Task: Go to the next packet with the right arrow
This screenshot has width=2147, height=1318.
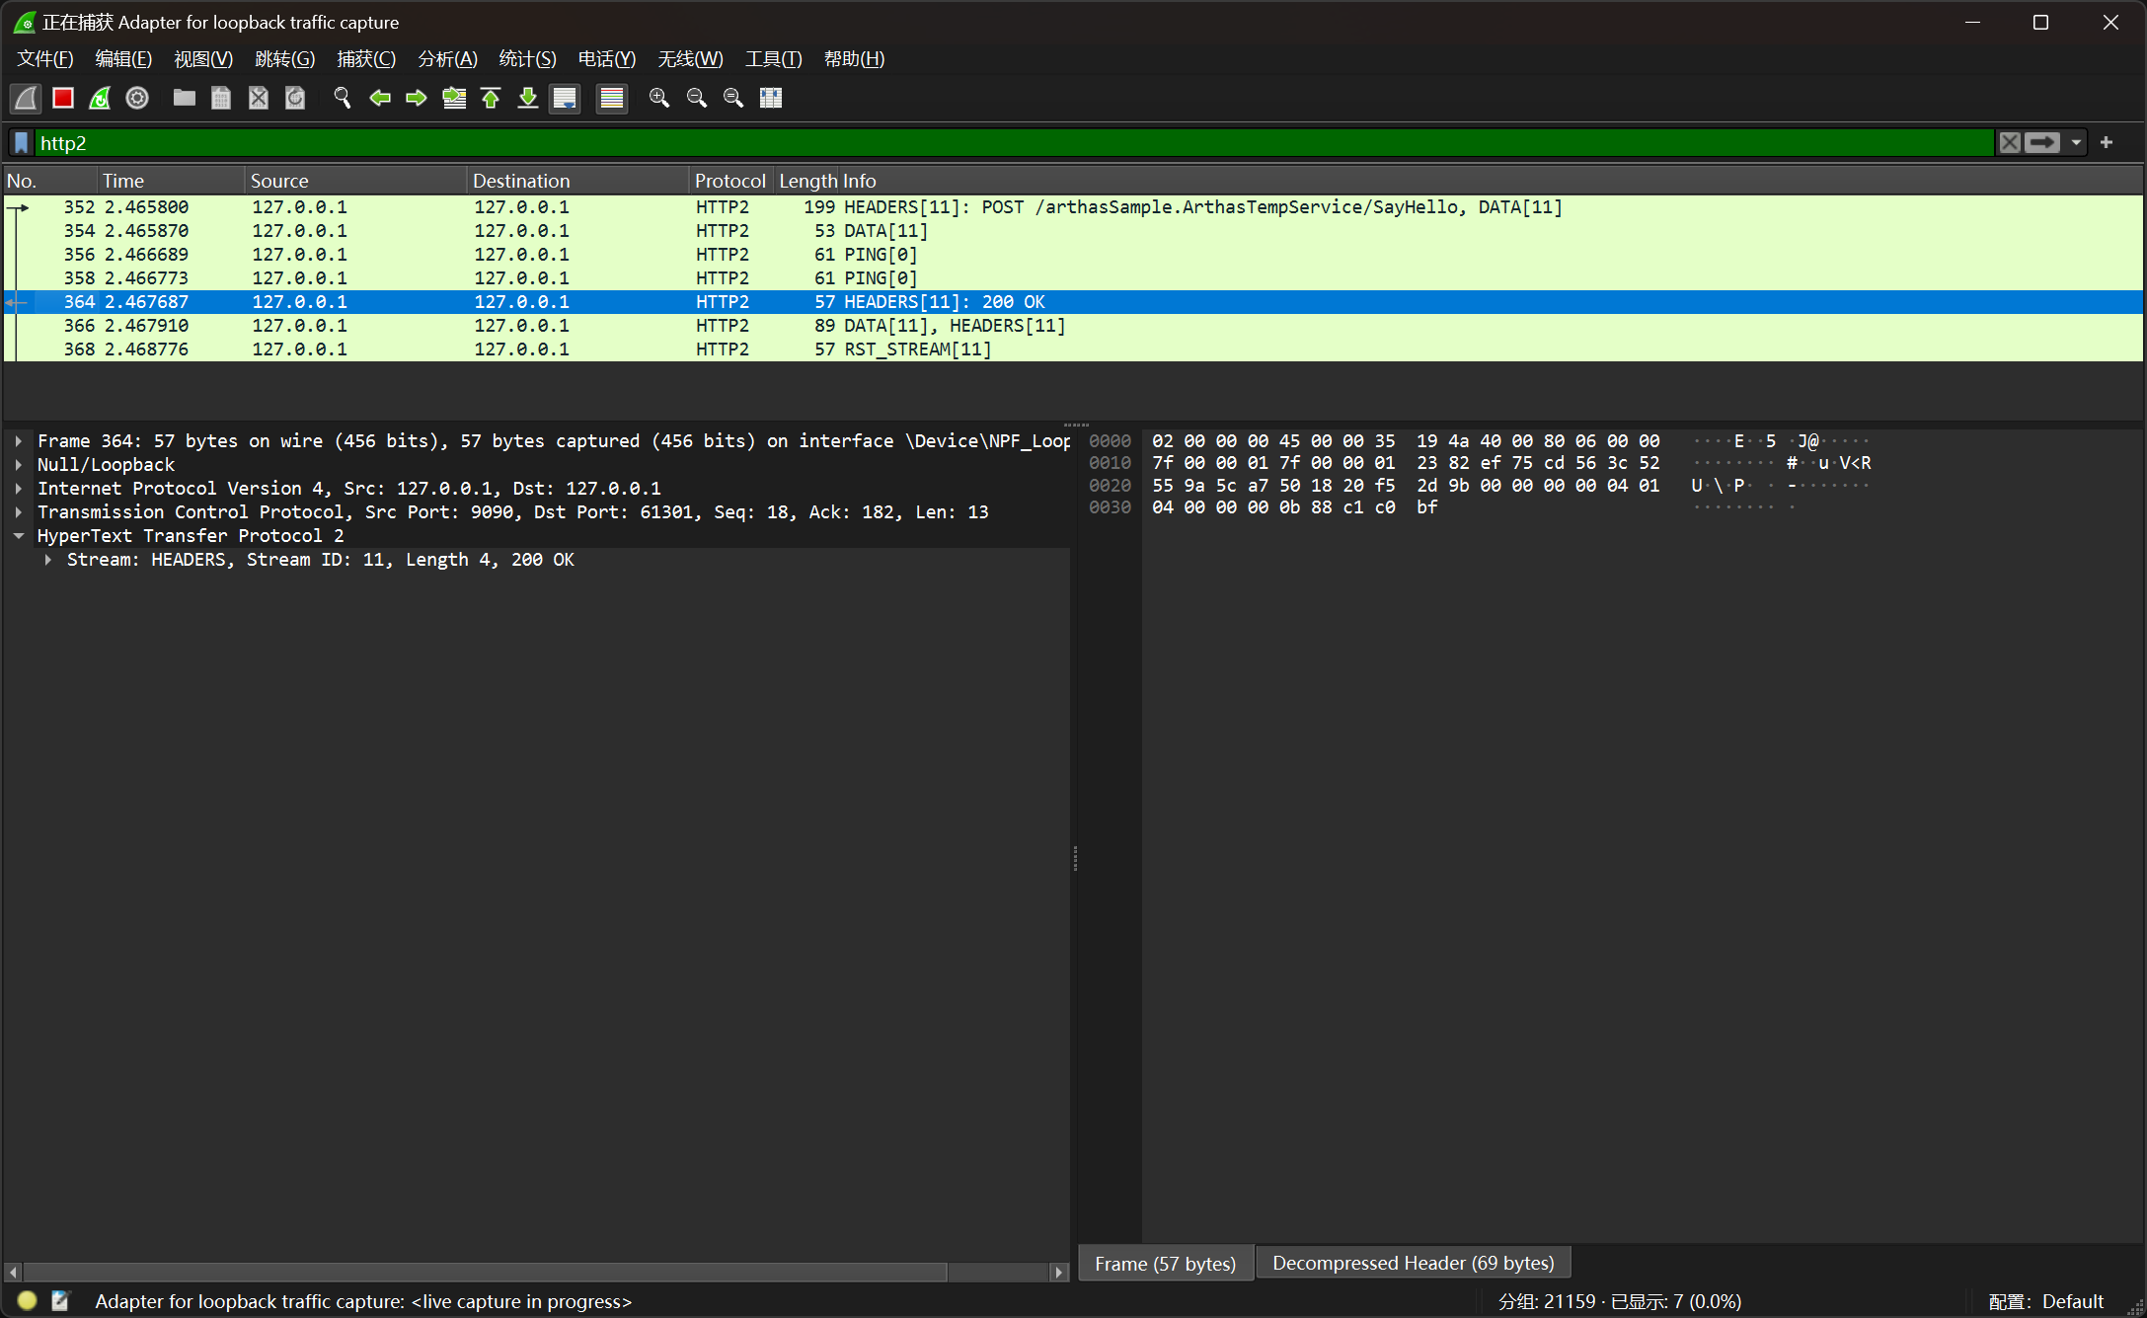Action: [x=417, y=98]
